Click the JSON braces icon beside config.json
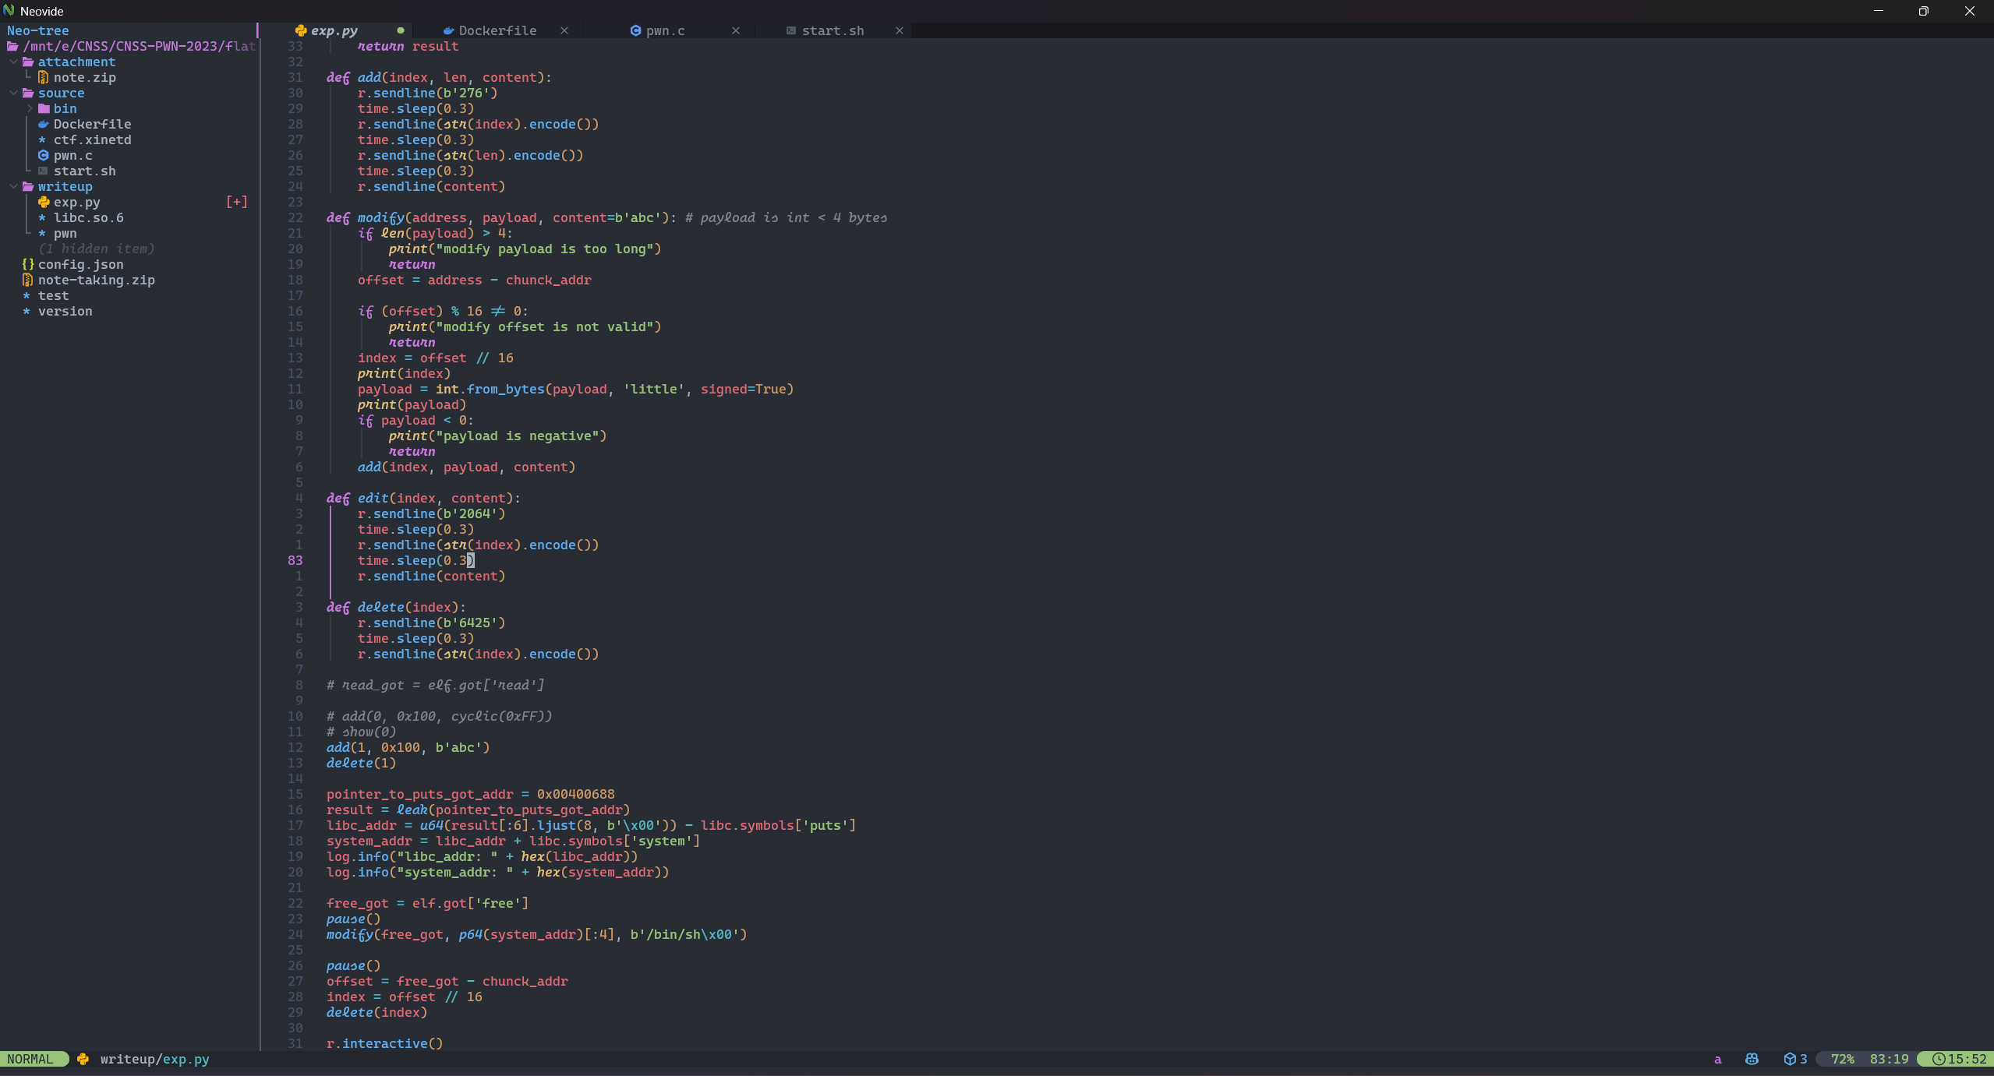The width and height of the screenshot is (1994, 1076). point(28,264)
